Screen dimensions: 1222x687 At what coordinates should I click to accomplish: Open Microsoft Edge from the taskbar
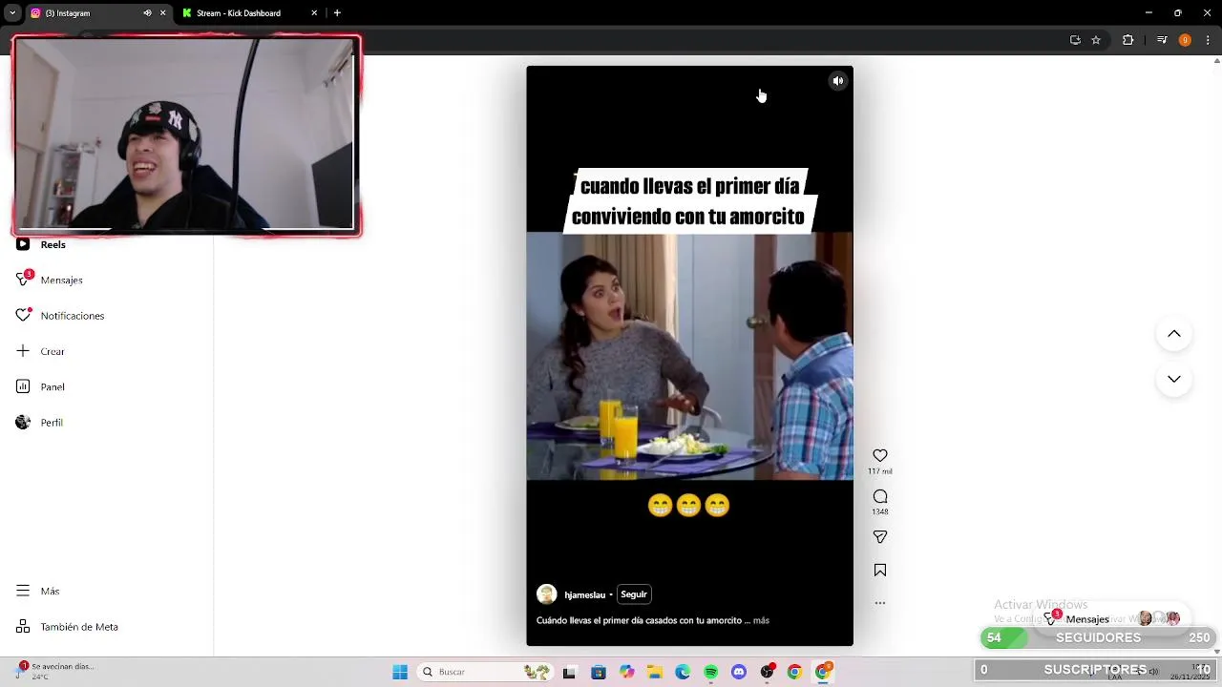683,672
